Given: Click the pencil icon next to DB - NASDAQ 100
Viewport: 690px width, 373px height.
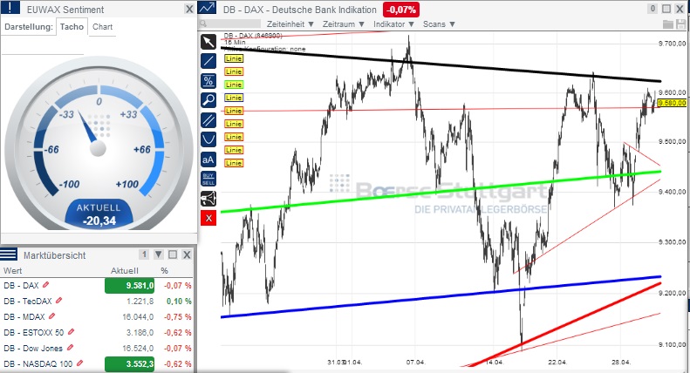Looking at the screenshot, I should coord(79,363).
